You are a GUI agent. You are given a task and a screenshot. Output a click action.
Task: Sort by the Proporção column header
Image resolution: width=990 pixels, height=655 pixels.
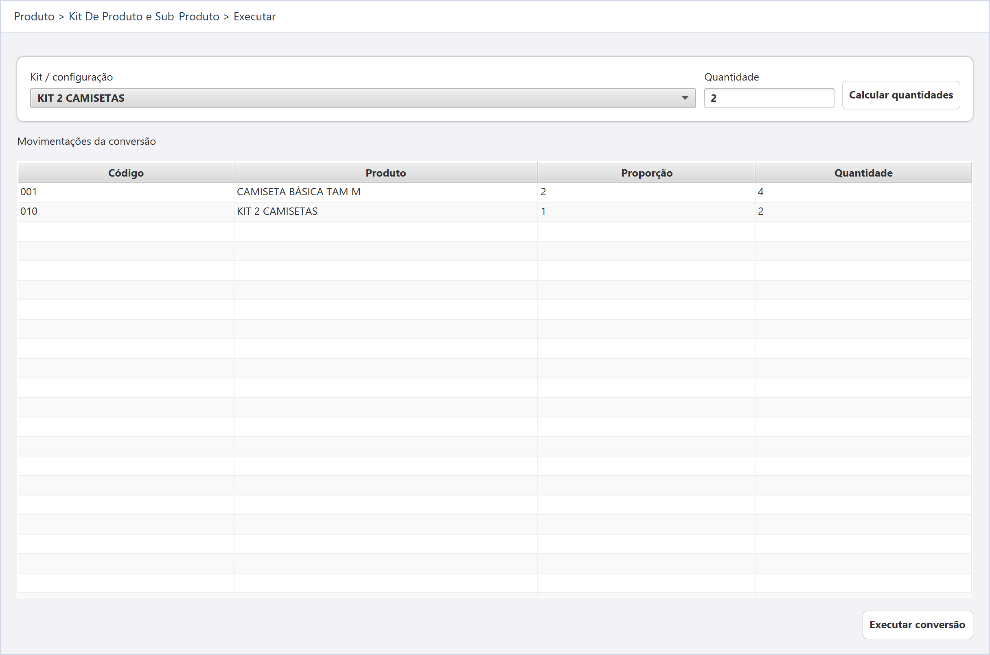[646, 172]
